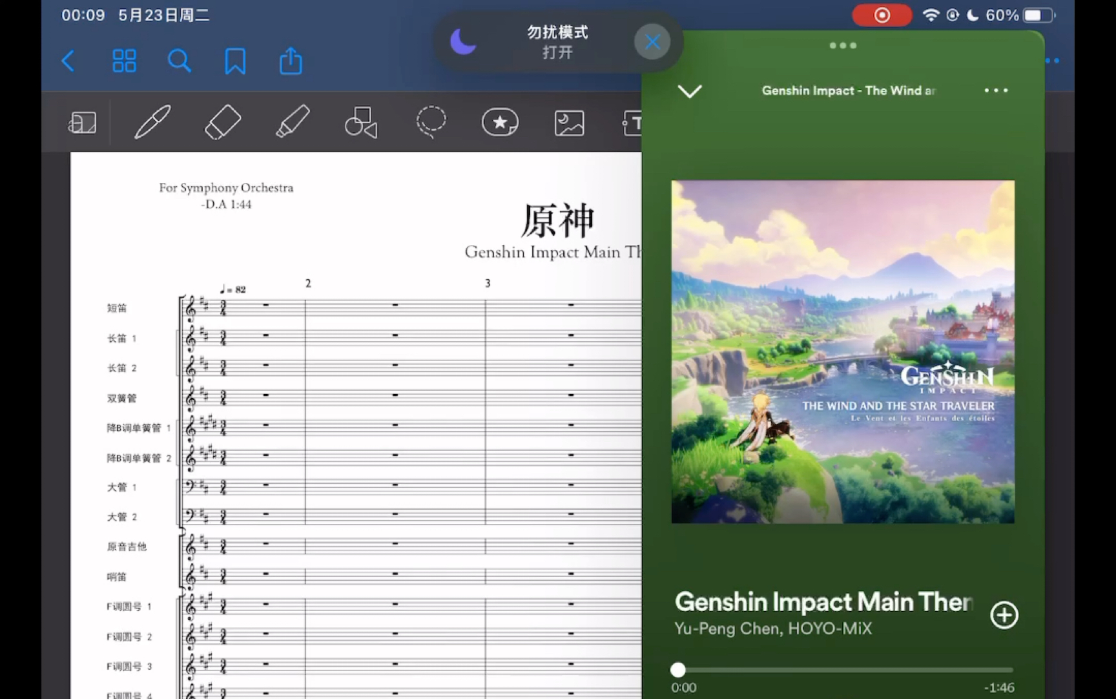
Task: Tap the 短笛 staff label
Action: pos(117,308)
